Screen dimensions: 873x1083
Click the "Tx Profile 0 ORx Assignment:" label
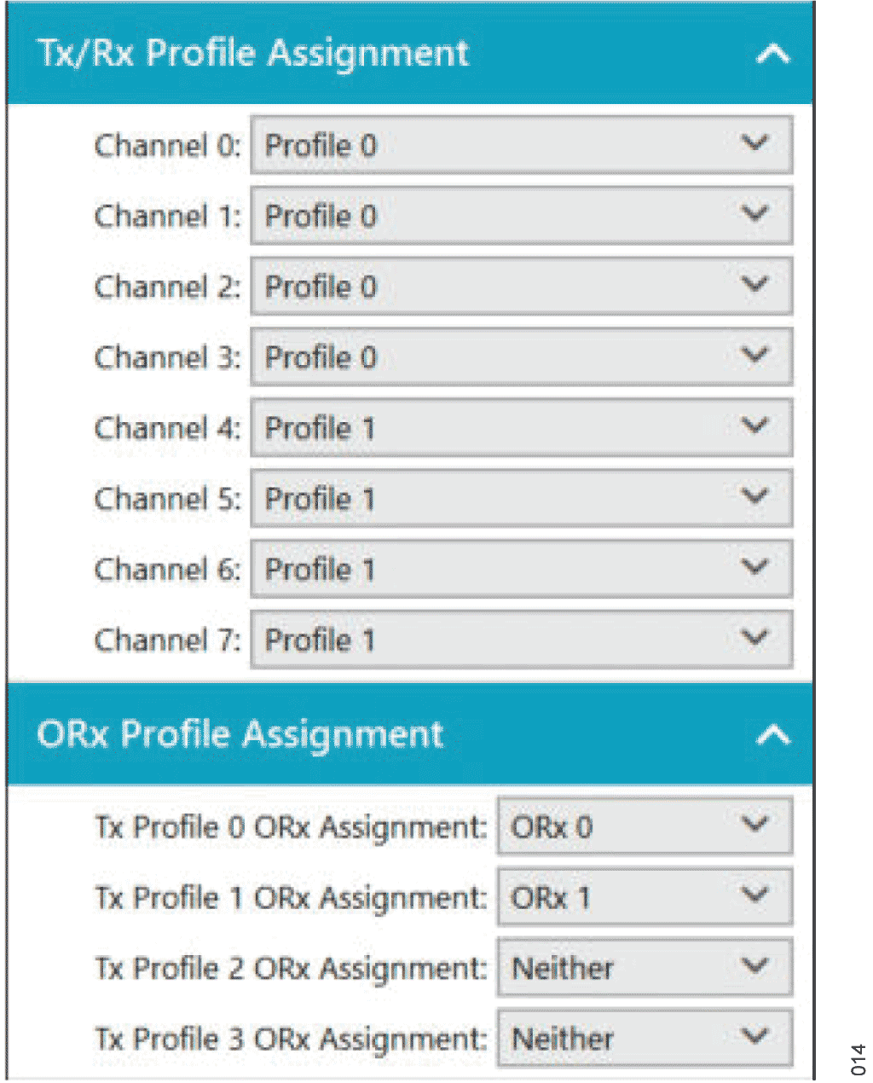coord(290,827)
